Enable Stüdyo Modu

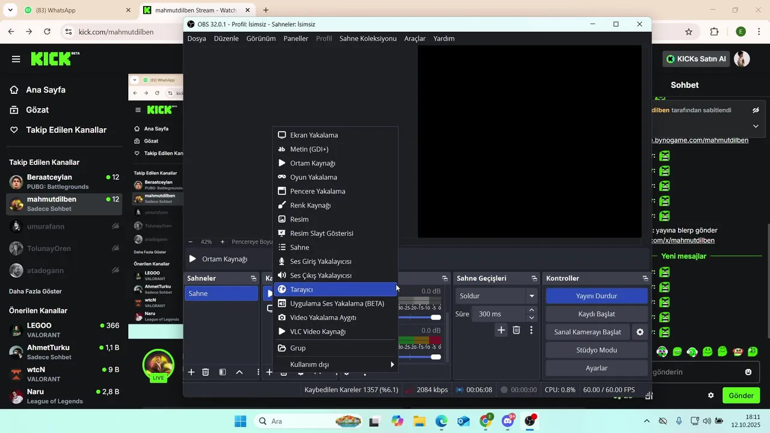[x=597, y=350]
